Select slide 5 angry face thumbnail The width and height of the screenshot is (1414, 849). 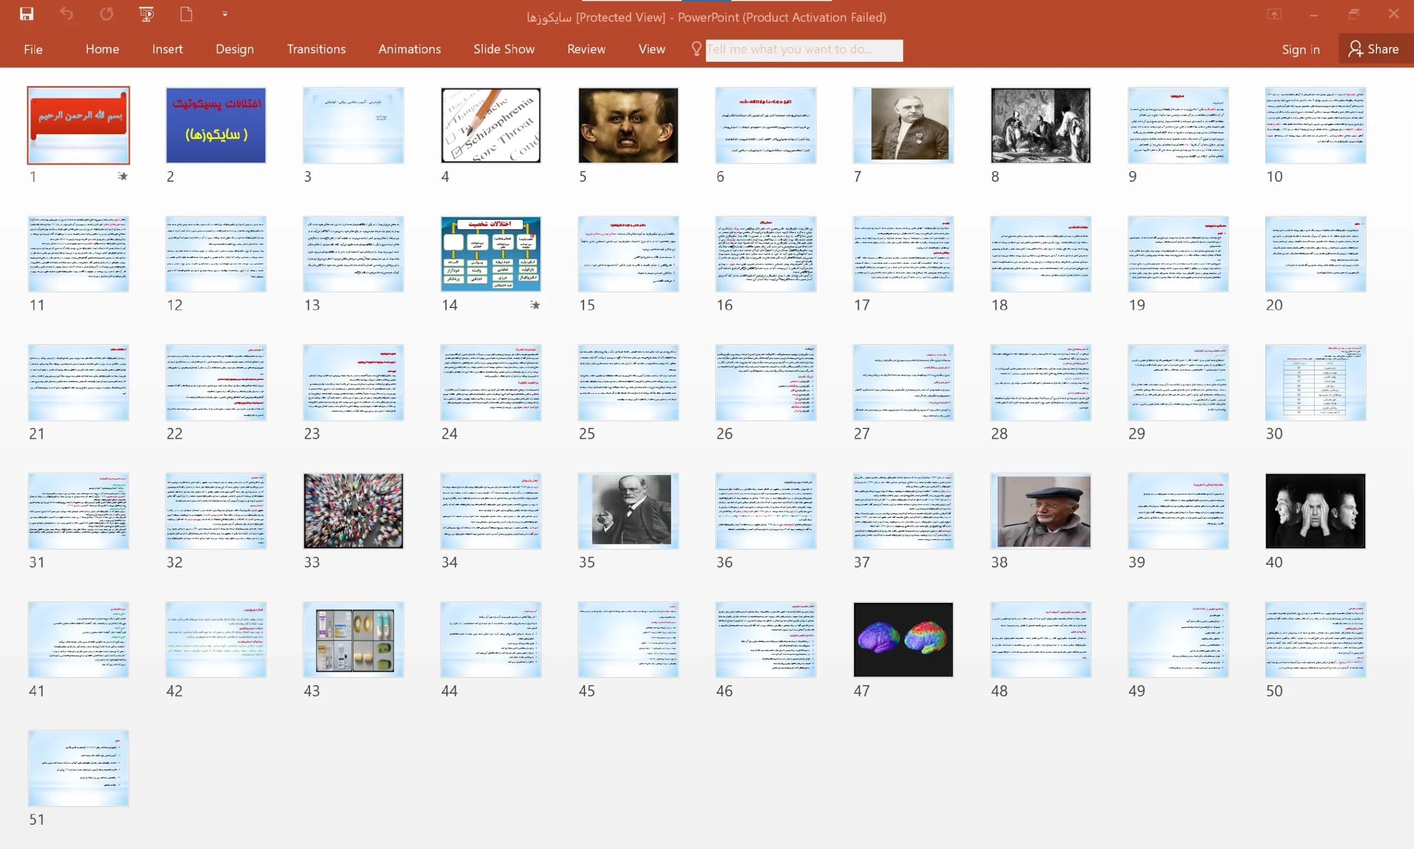coord(628,125)
